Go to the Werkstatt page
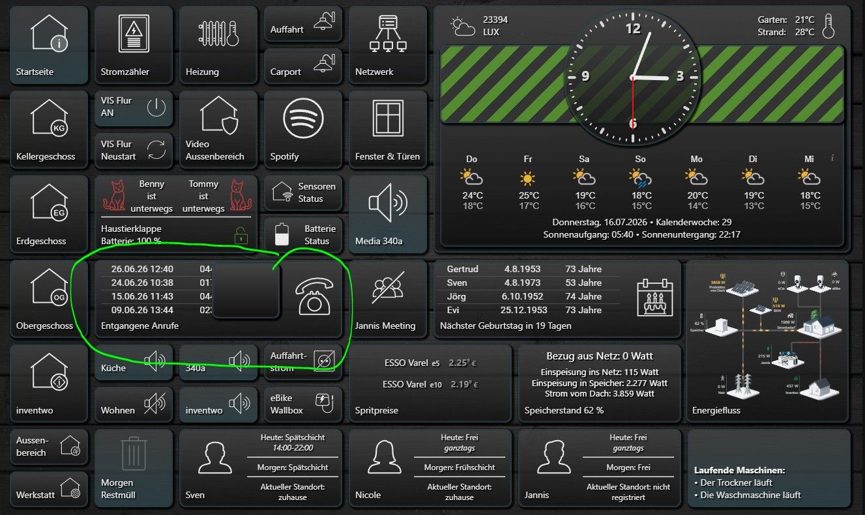 coord(49,489)
